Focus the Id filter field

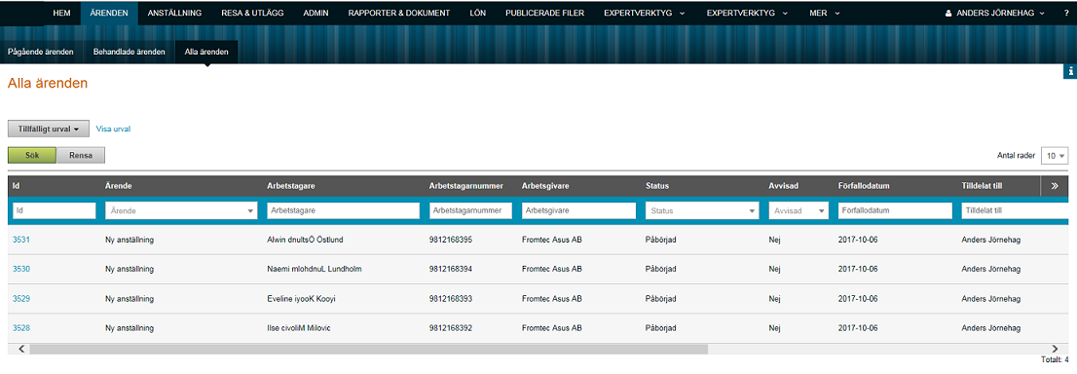pos(55,211)
